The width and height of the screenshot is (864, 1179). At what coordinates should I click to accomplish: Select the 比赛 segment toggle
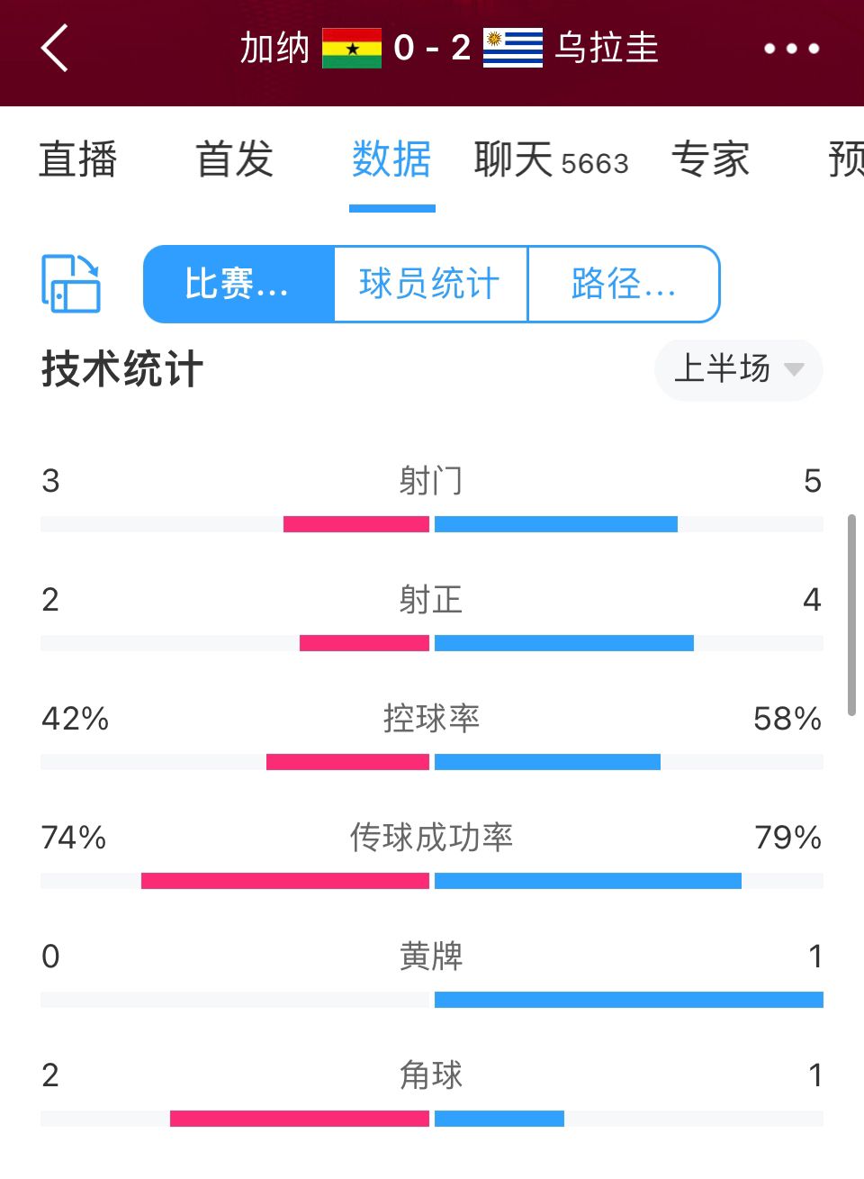(x=238, y=284)
